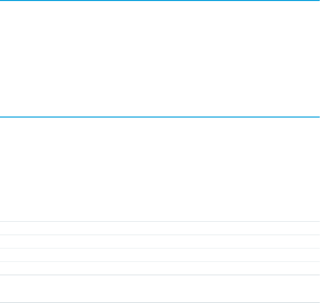Viewport: 320px width, 303px height.
Task: Click the center of upper blank panel
Action: (160, 59)
